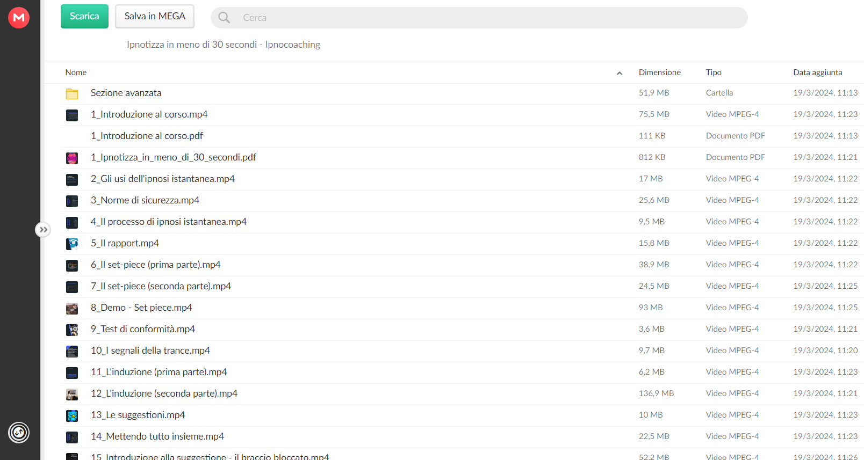Click the Salva in MEGA button

[155, 16]
